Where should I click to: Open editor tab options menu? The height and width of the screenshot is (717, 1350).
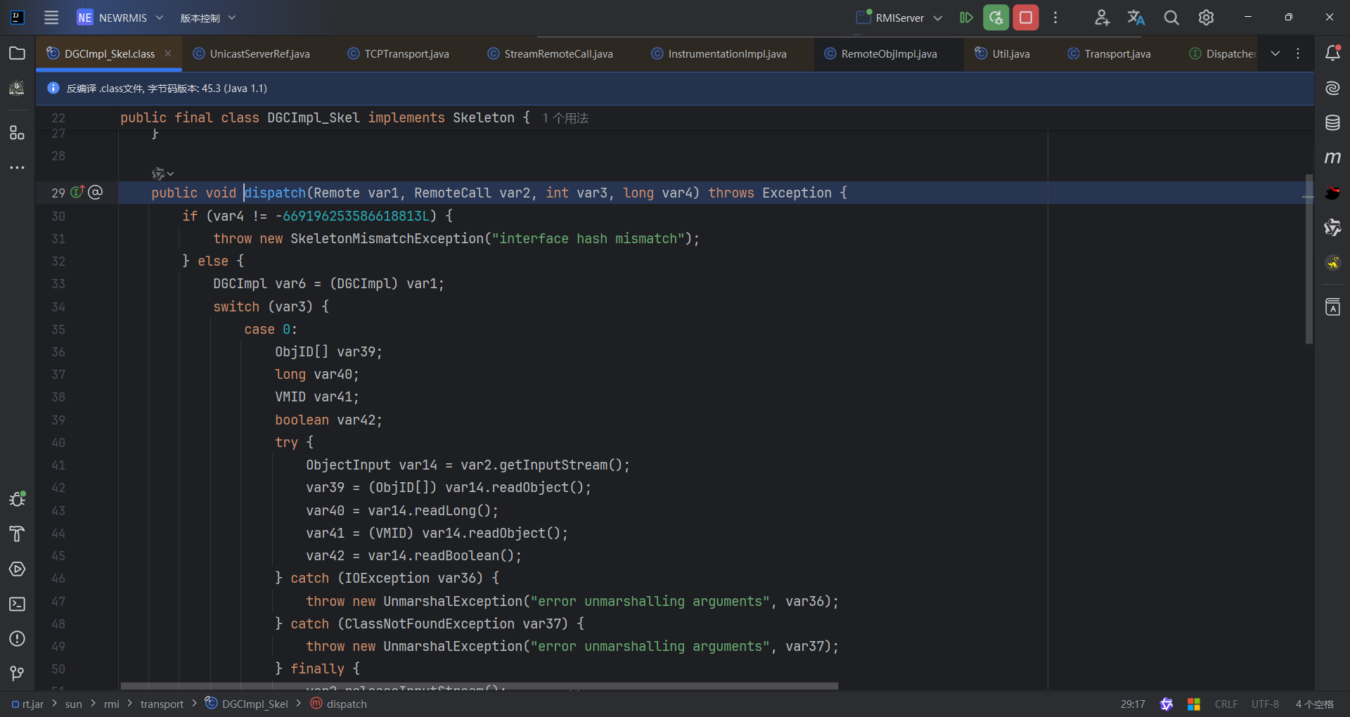click(x=1298, y=53)
